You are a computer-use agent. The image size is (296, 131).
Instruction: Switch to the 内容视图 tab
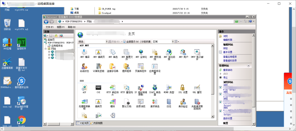(x=97, y=123)
